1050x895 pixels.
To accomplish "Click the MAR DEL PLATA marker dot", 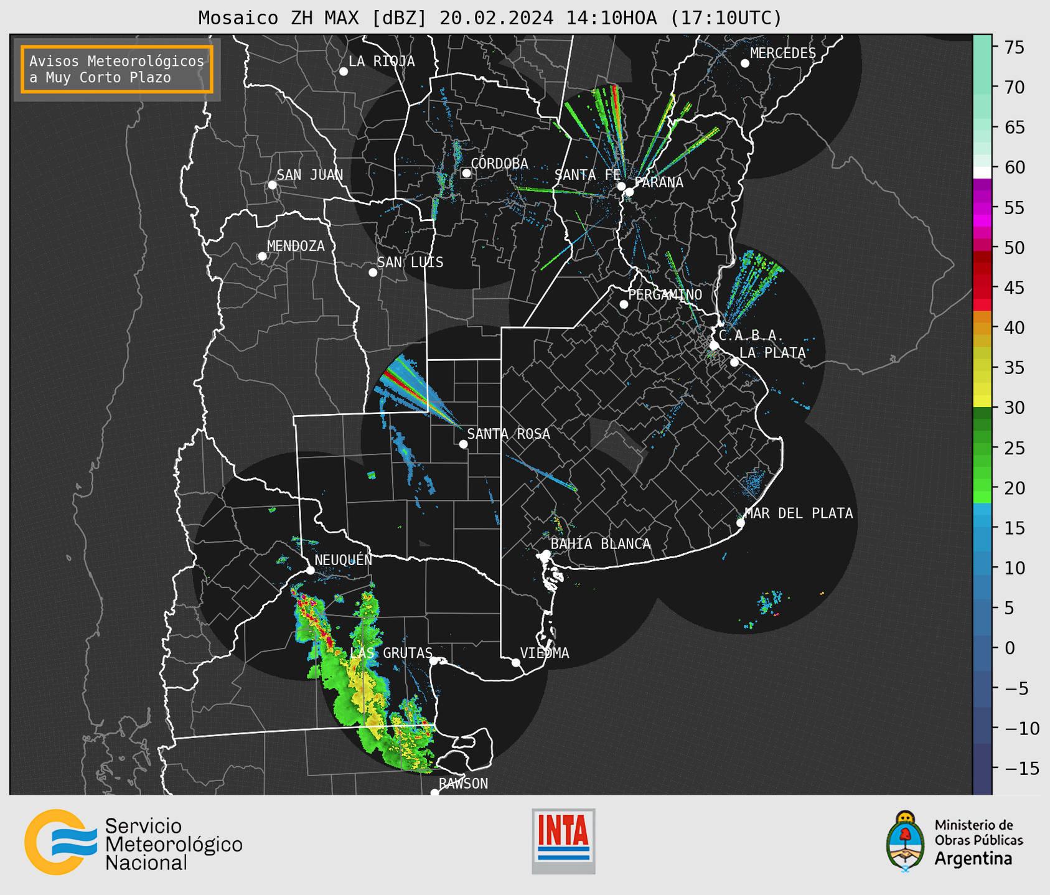I will point(741,523).
